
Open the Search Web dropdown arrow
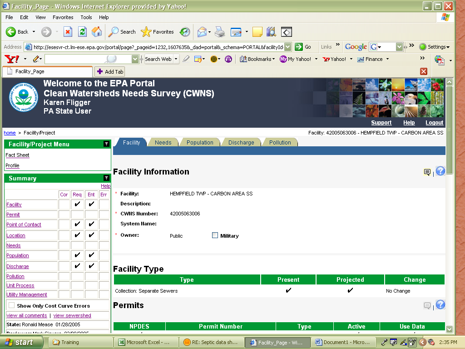coord(176,59)
